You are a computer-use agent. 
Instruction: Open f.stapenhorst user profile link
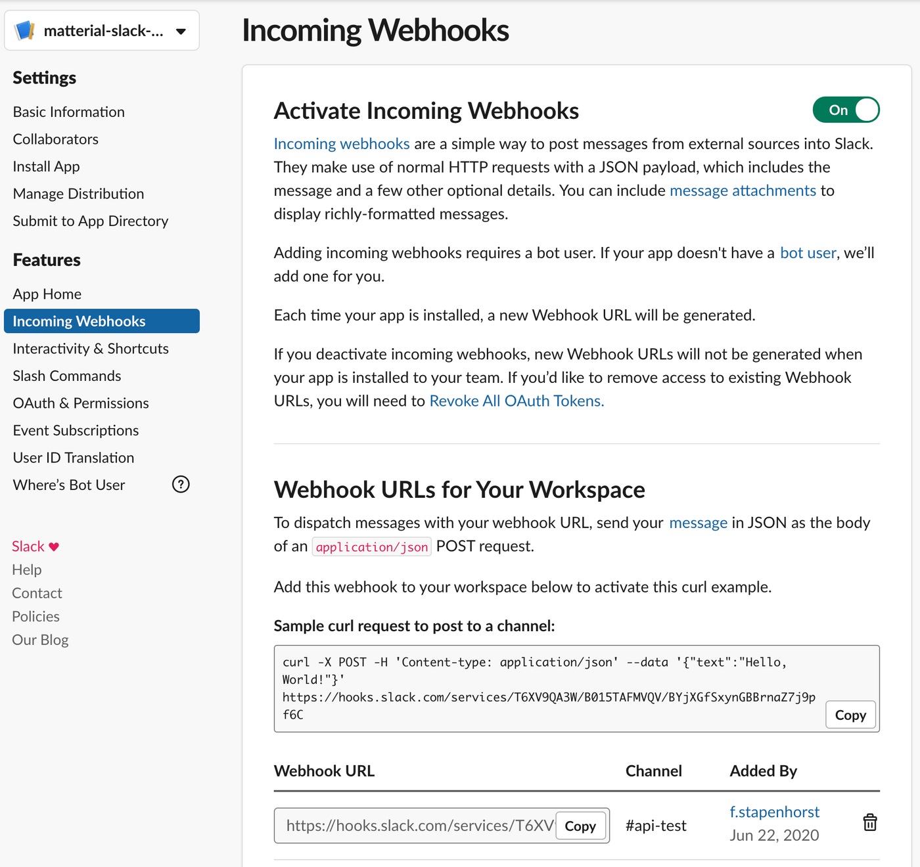coord(774,812)
